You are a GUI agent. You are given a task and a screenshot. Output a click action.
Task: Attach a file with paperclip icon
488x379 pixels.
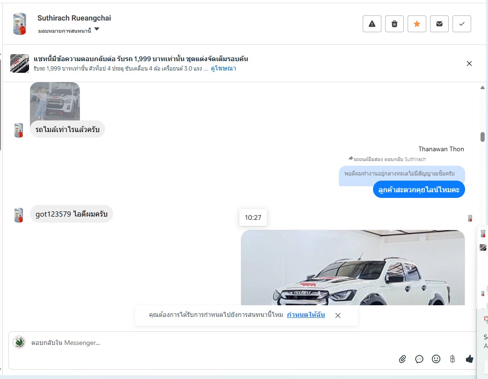coord(402,359)
